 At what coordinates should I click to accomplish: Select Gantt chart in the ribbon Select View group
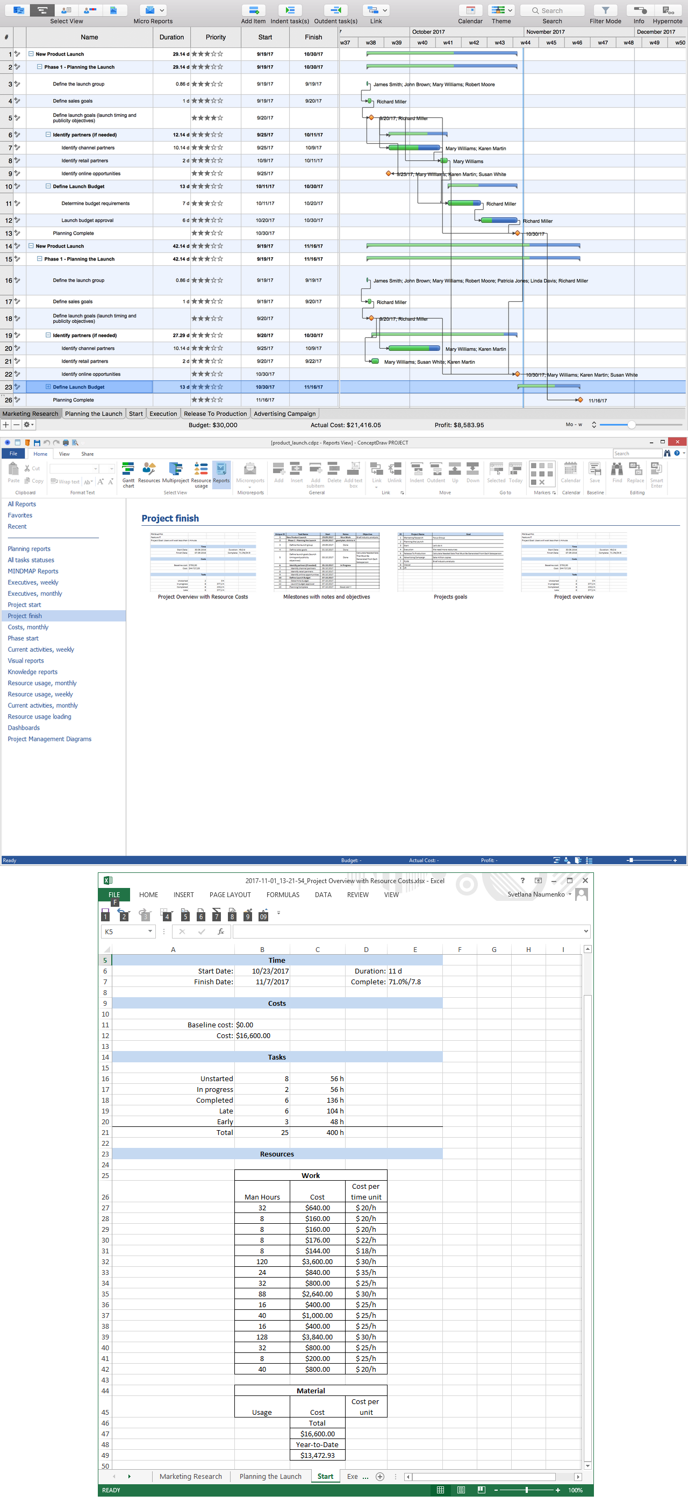[128, 475]
